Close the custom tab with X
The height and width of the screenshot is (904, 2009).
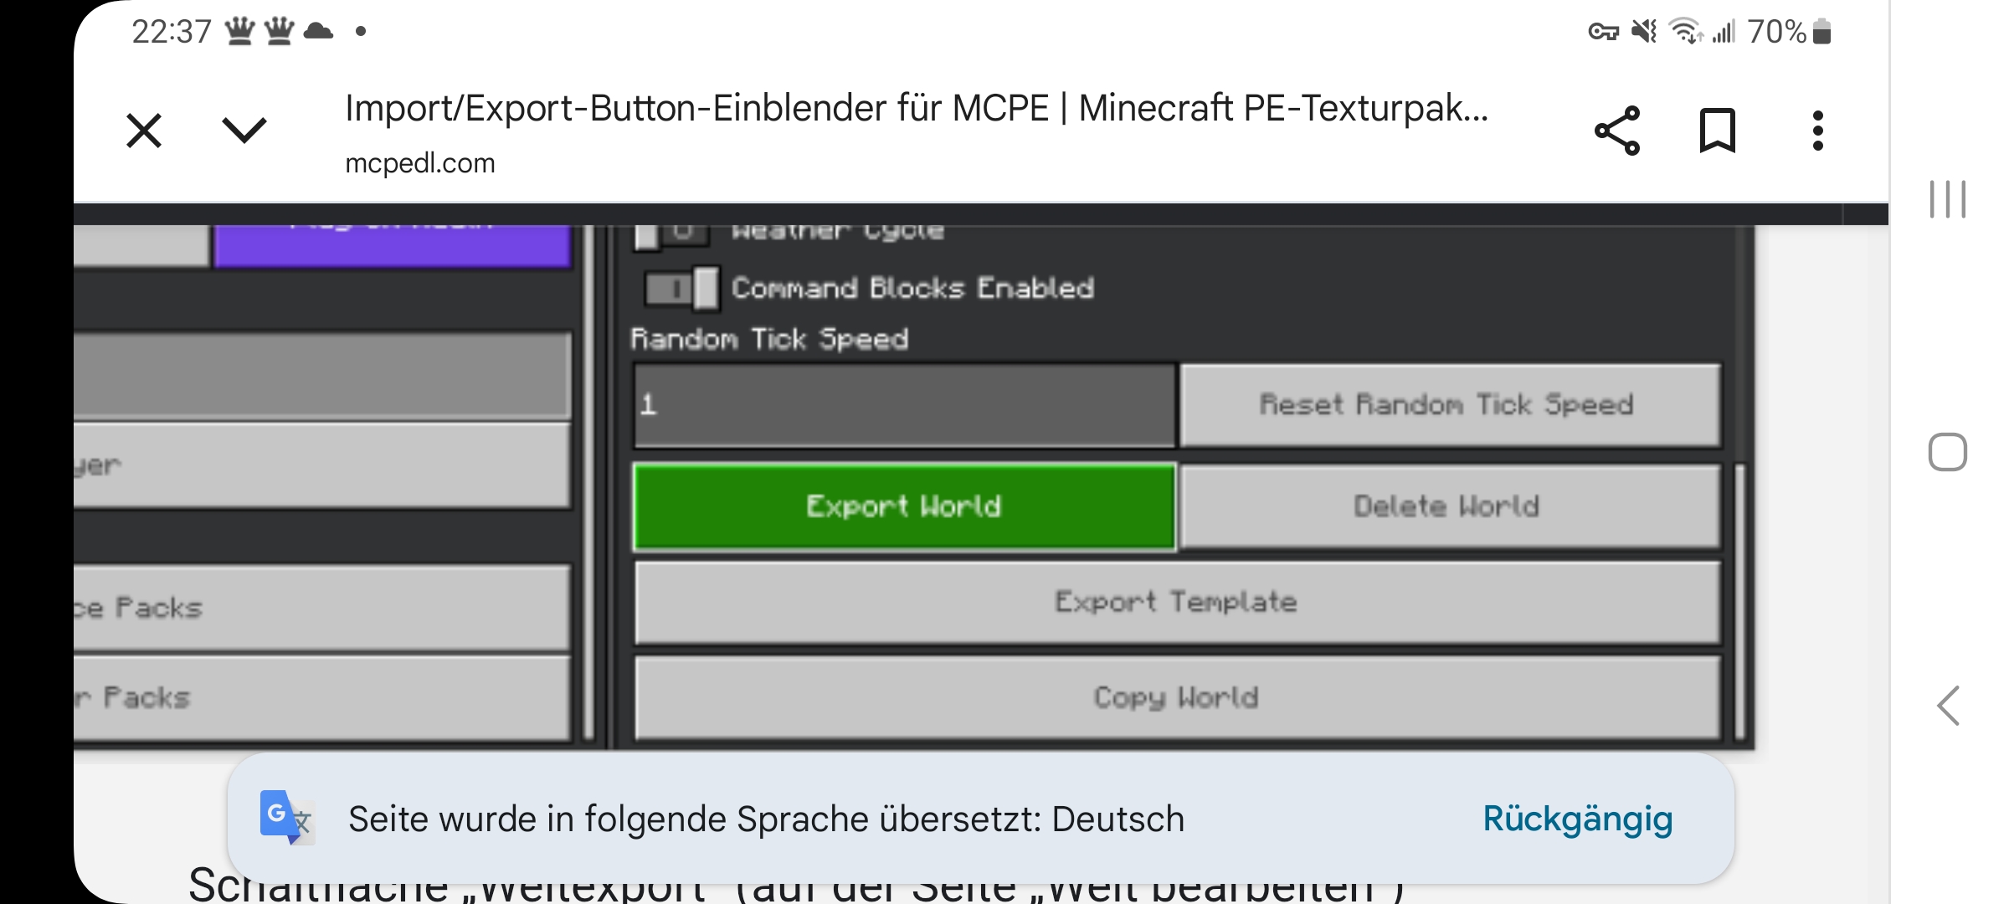coord(144,131)
